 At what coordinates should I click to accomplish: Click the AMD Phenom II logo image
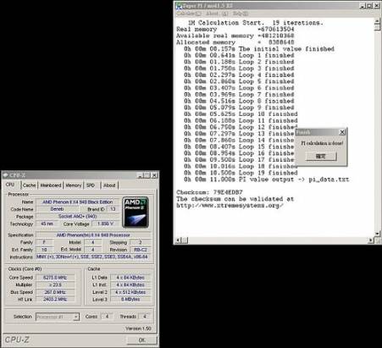(136, 213)
